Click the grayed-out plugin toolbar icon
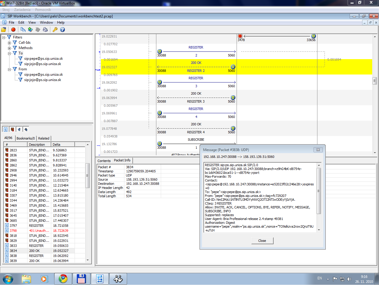This screenshot has height=285, width=379. (38, 30)
